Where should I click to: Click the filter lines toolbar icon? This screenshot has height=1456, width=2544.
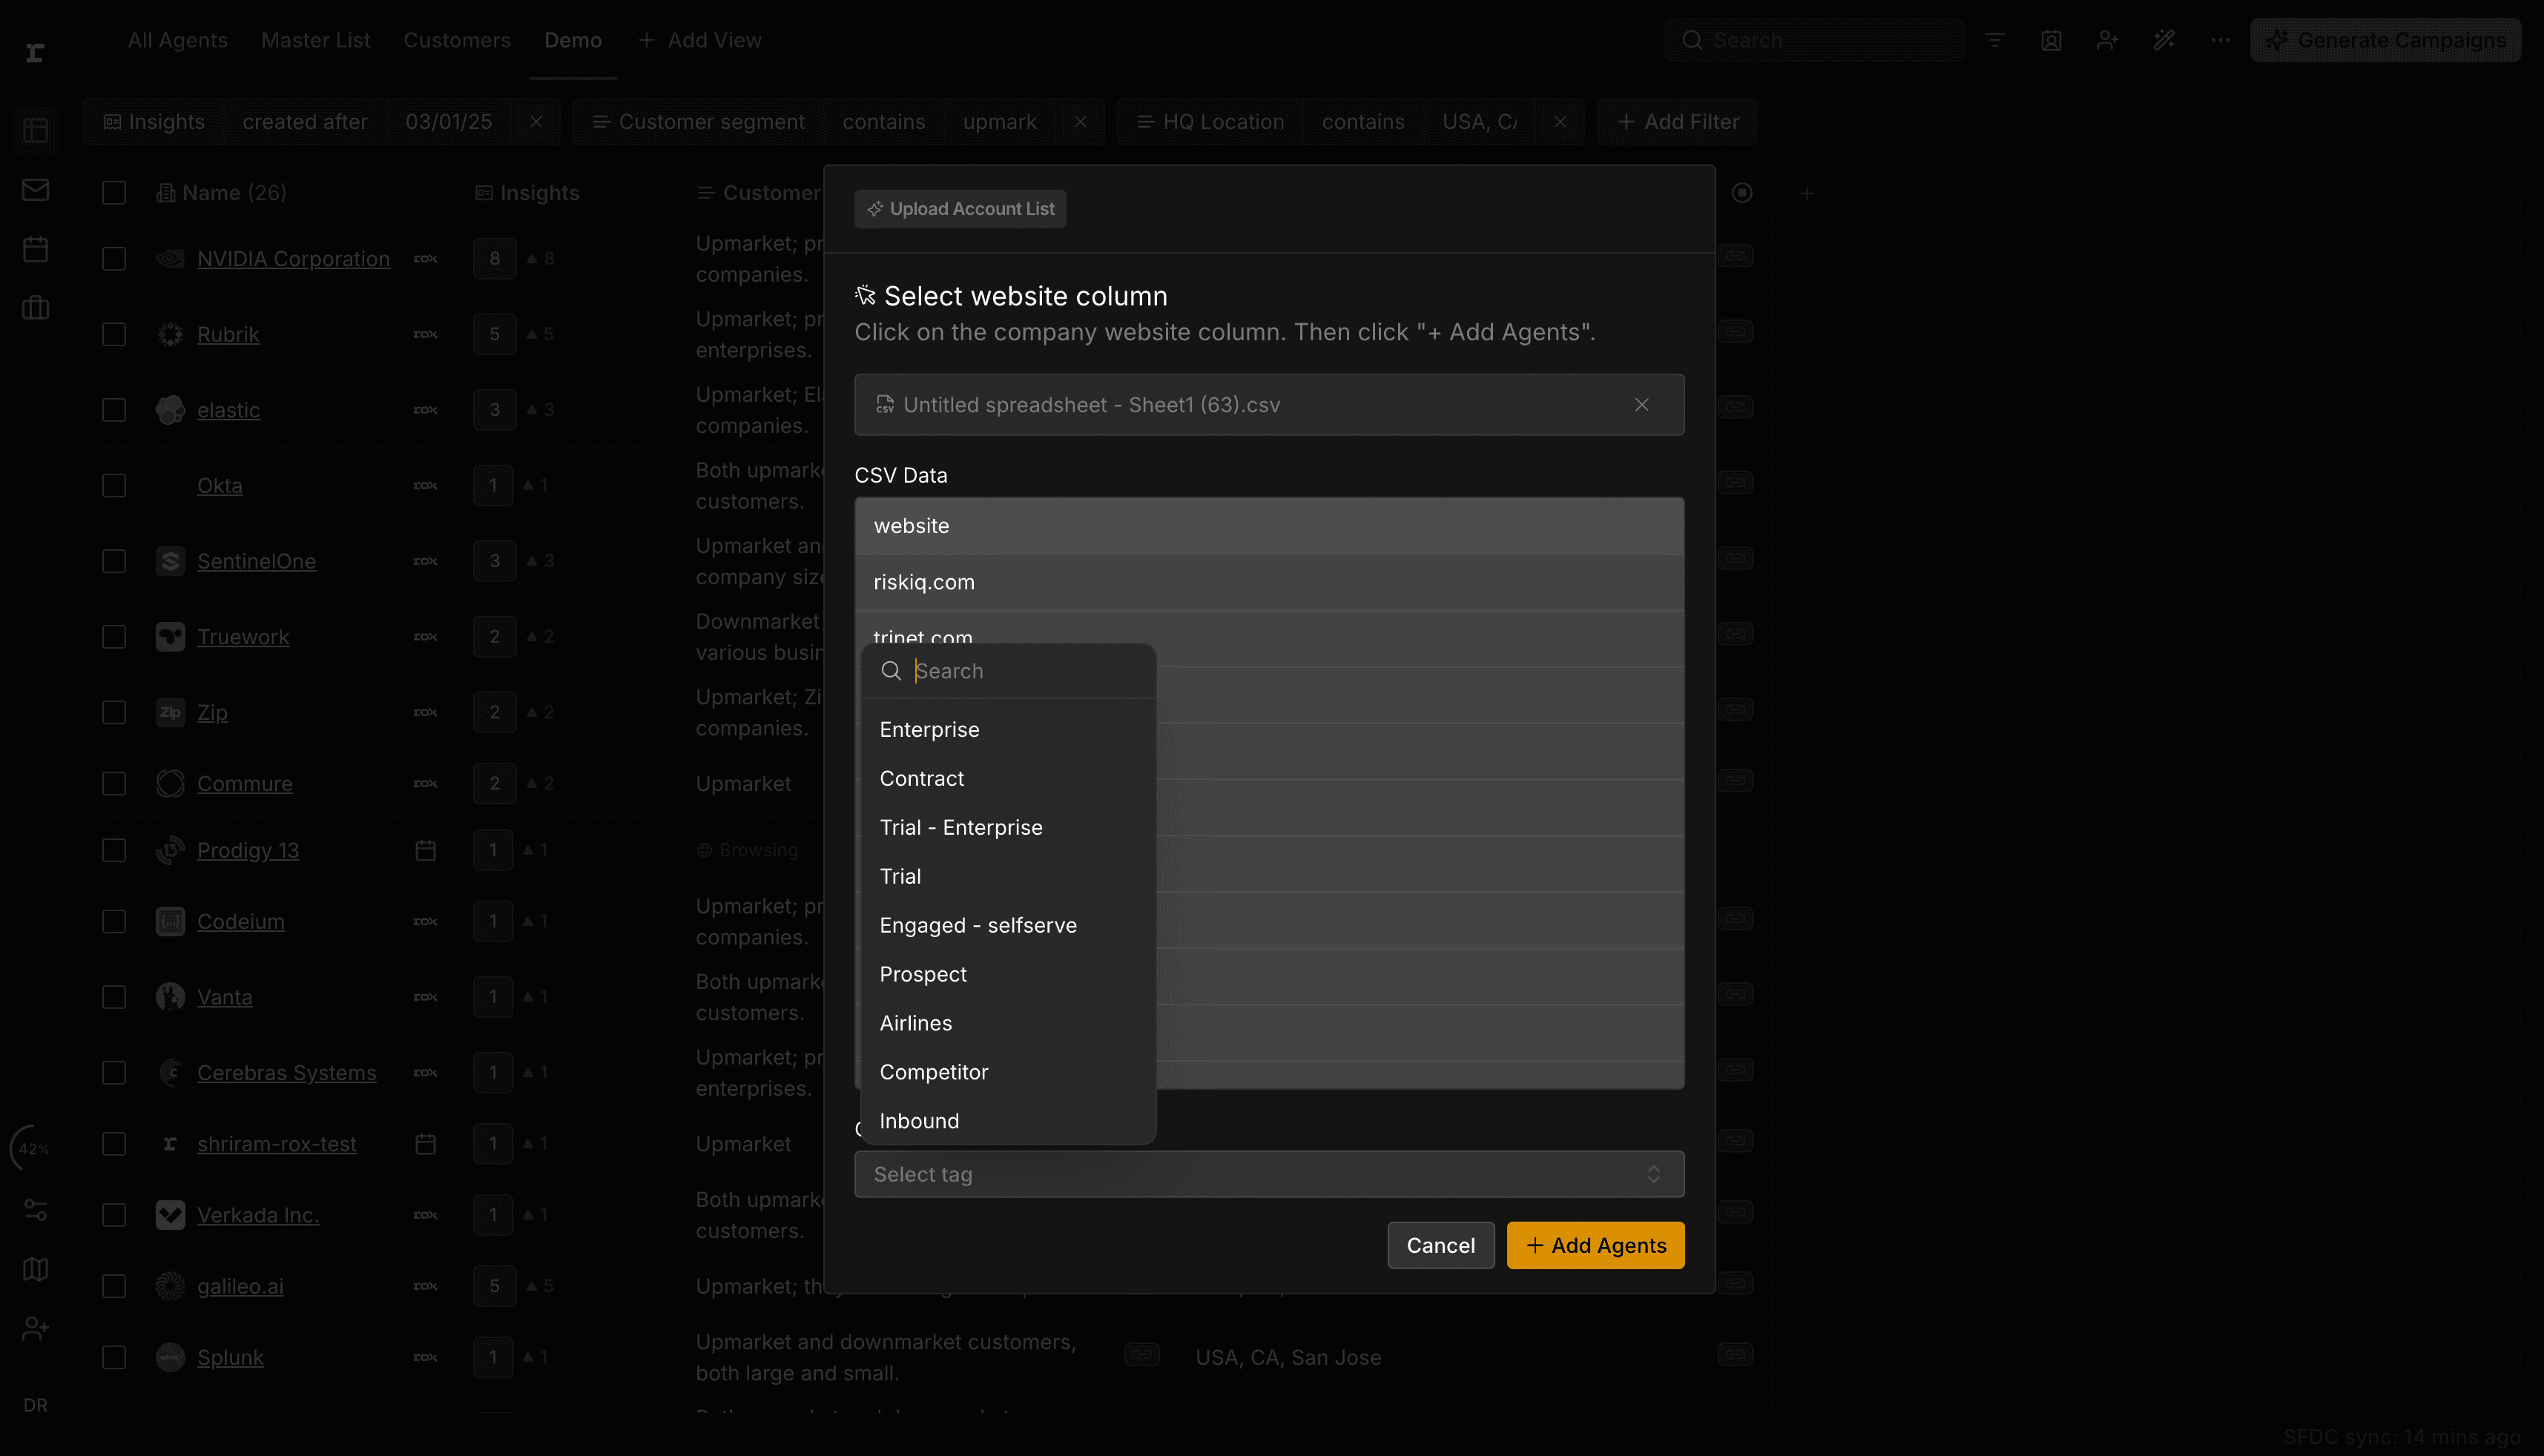pos(1995,40)
